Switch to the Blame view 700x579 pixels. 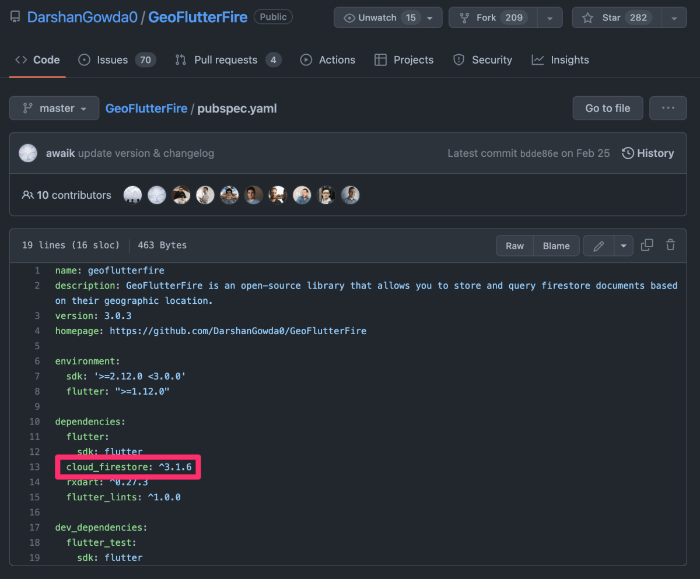pyautogui.click(x=556, y=245)
